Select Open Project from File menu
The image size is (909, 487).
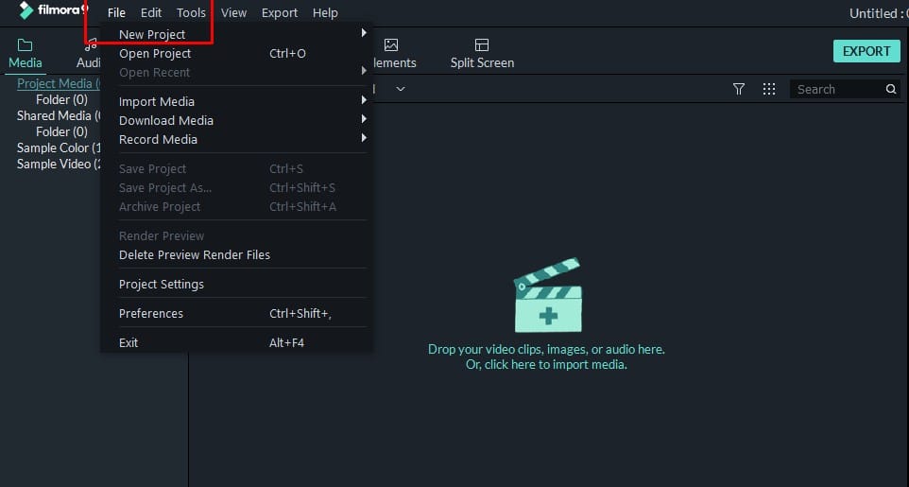[155, 54]
